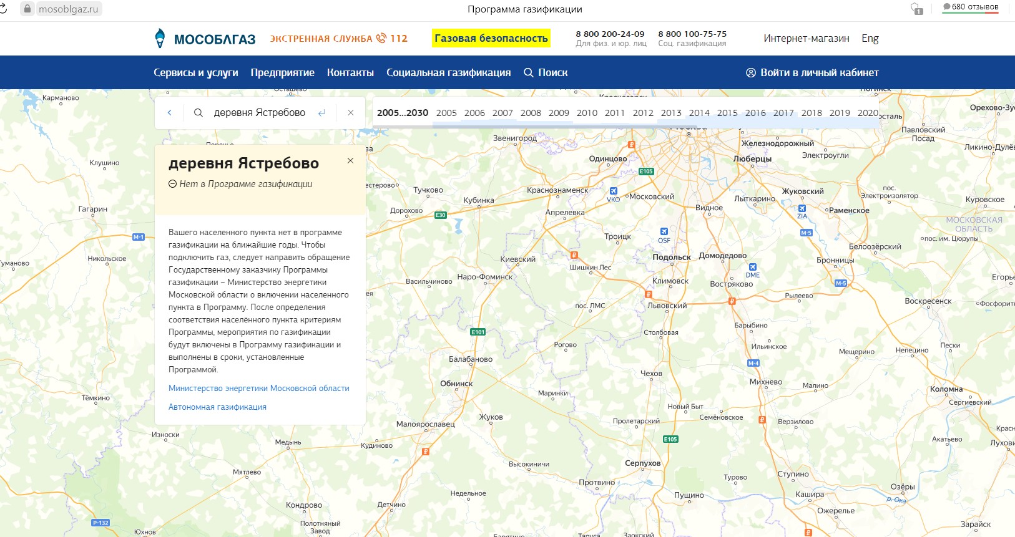
Task: Select year 2010 on the timeline
Action: tap(587, 113)
